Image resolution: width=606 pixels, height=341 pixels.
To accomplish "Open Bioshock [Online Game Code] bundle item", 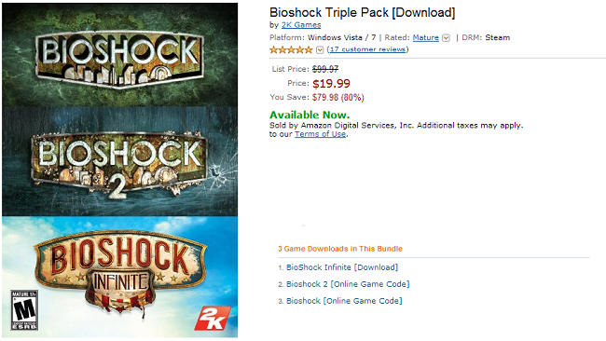I will pos(344,300).
